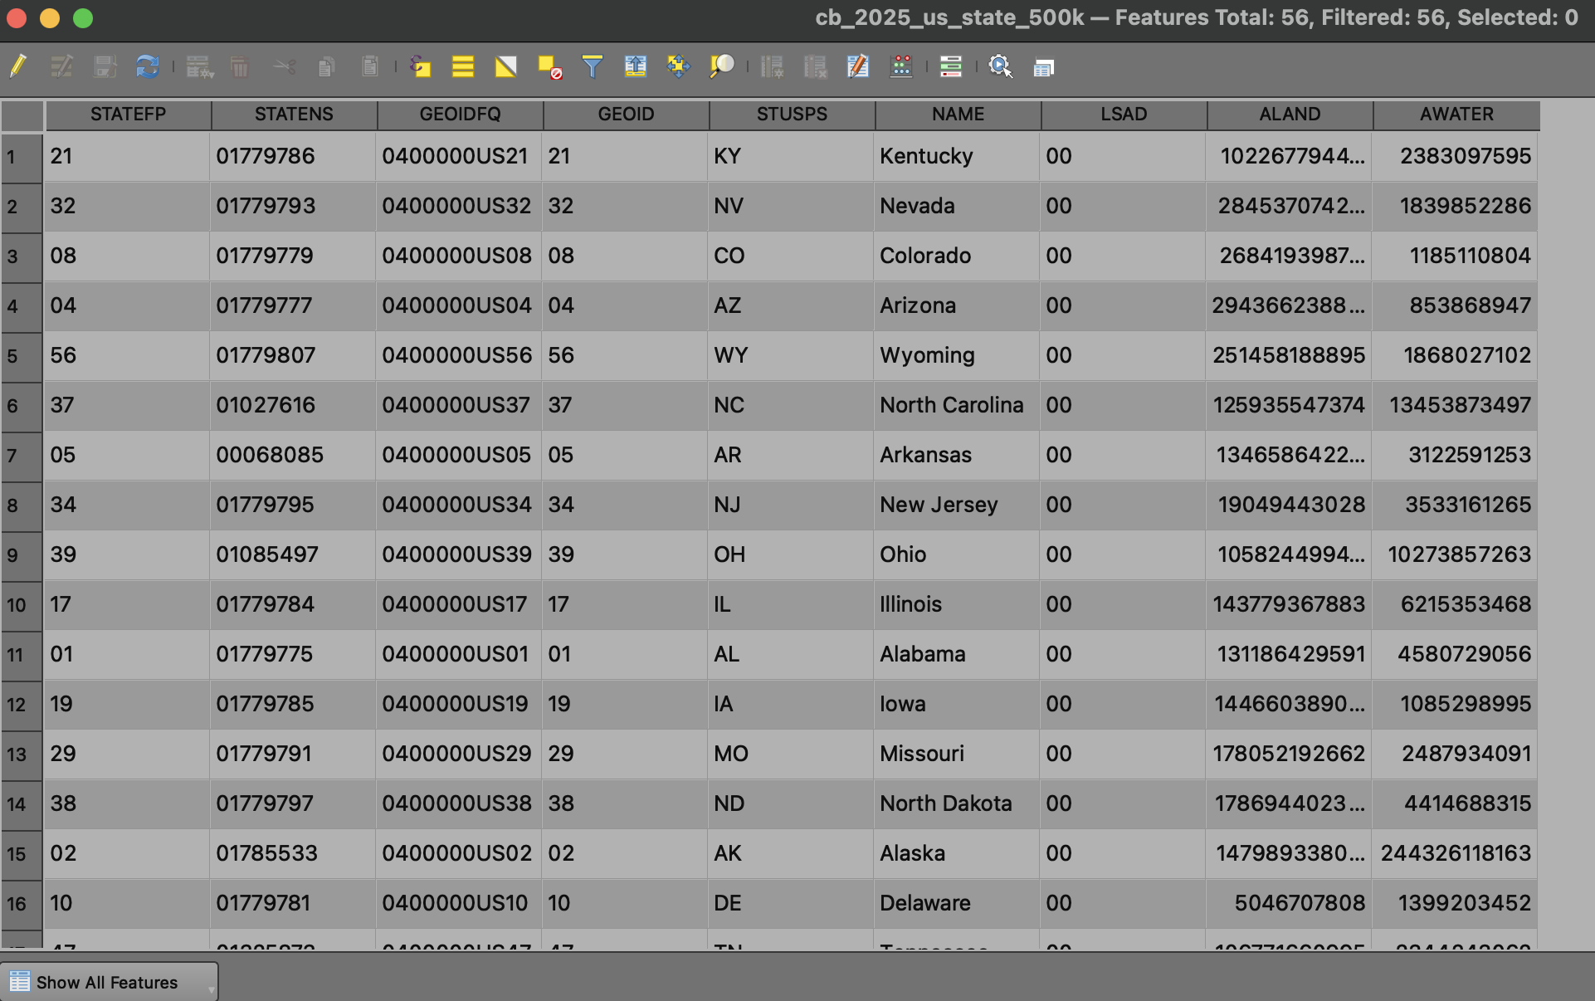The width and height of the screenshot is (1595, 1001).
Task: Click the Iowa name cell
Action: (x=957, y=704)
